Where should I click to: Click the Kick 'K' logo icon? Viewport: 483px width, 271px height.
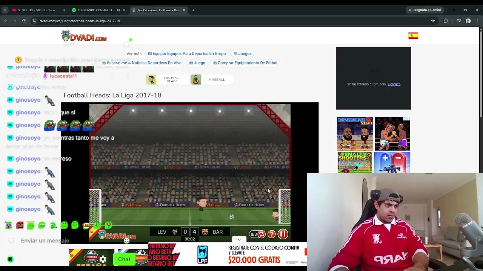tap(10, 259)
